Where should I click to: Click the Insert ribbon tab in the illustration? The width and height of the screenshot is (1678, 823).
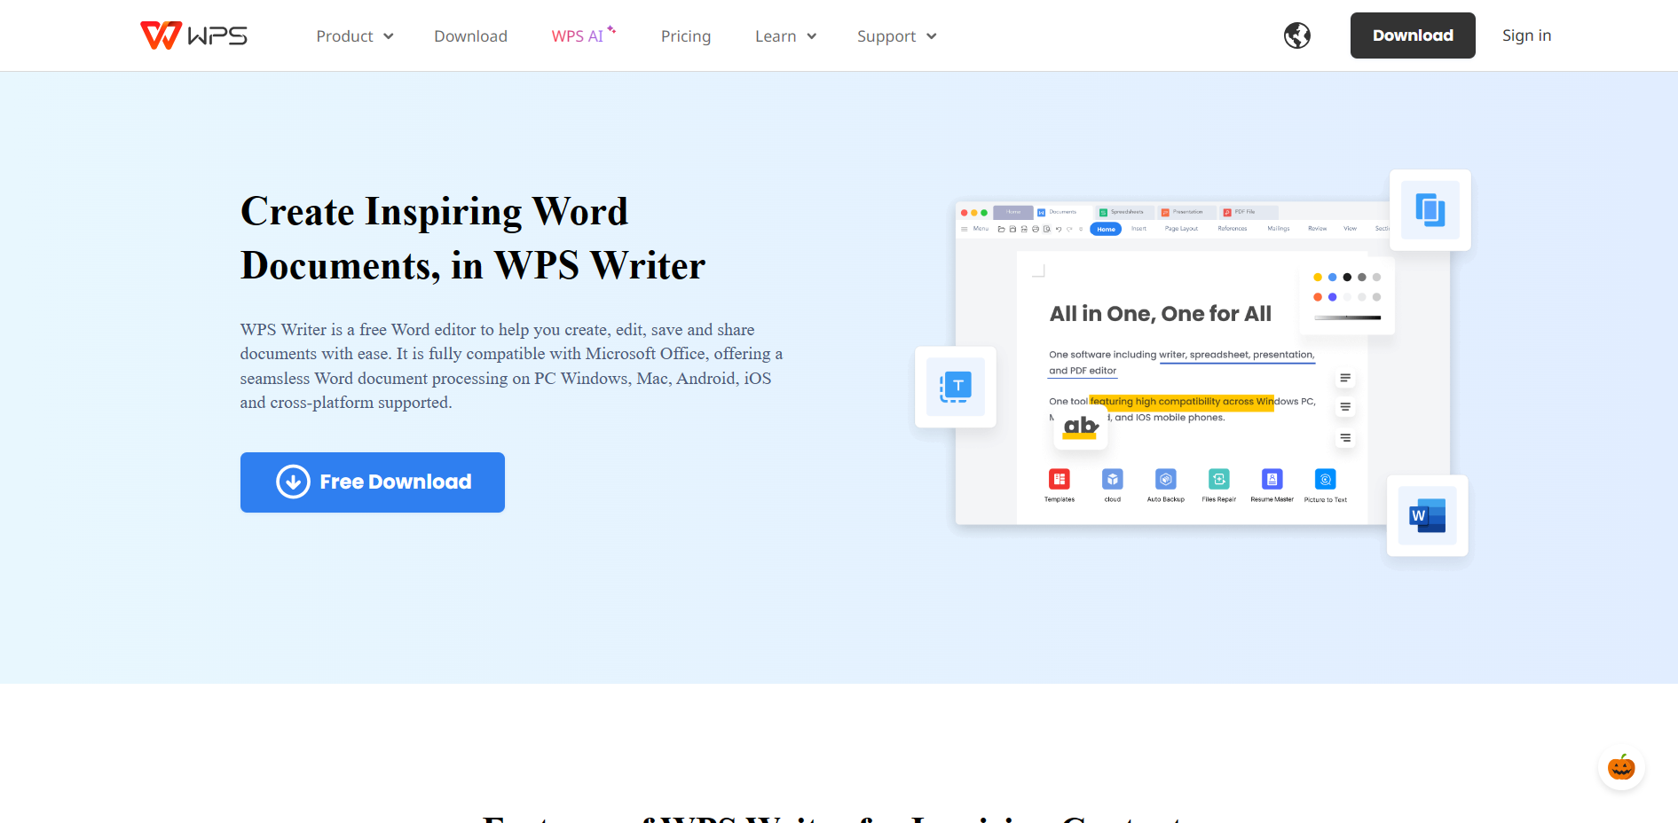pyautogui.click(x=1138, y=229)
